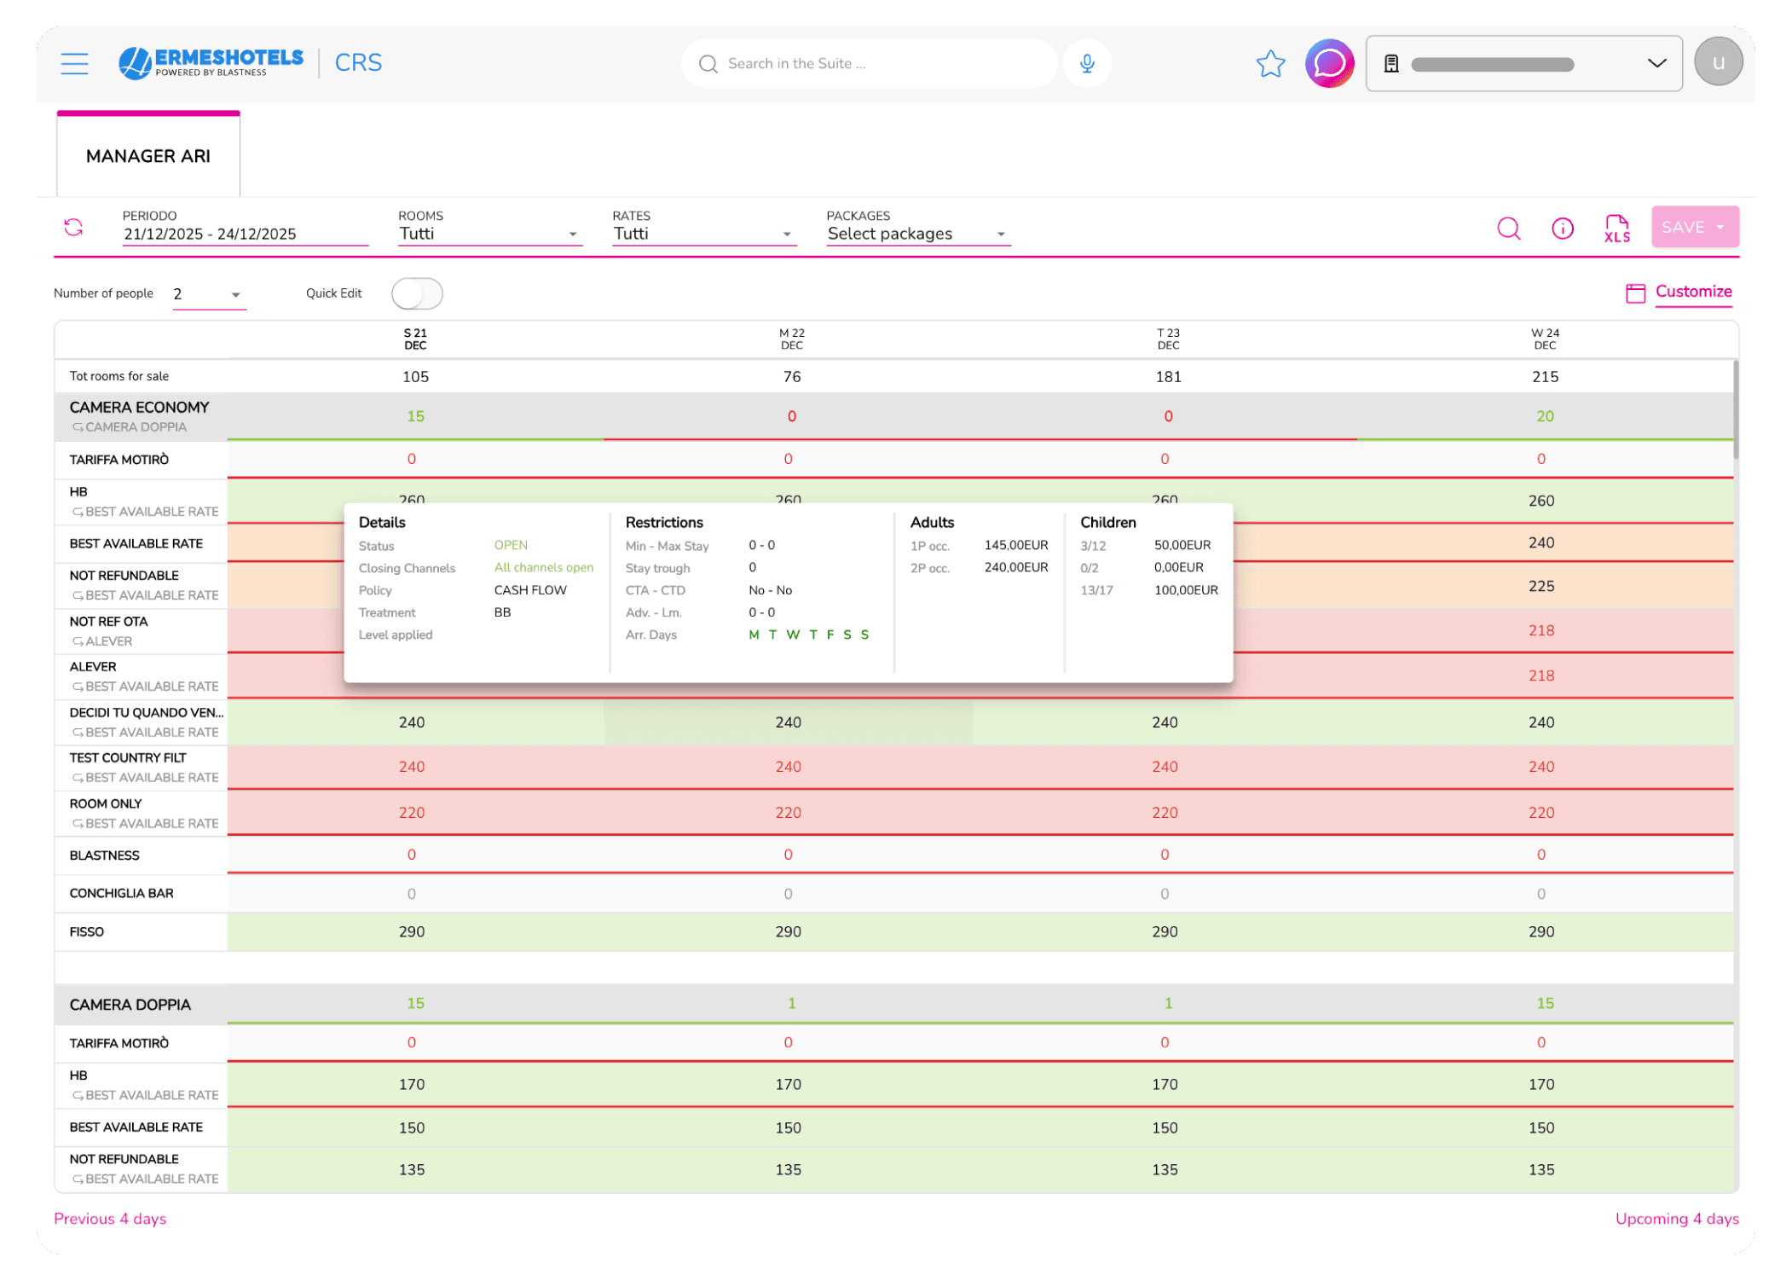Click the favorites star icon
1792x1281 pixels.
point(1270,64)
